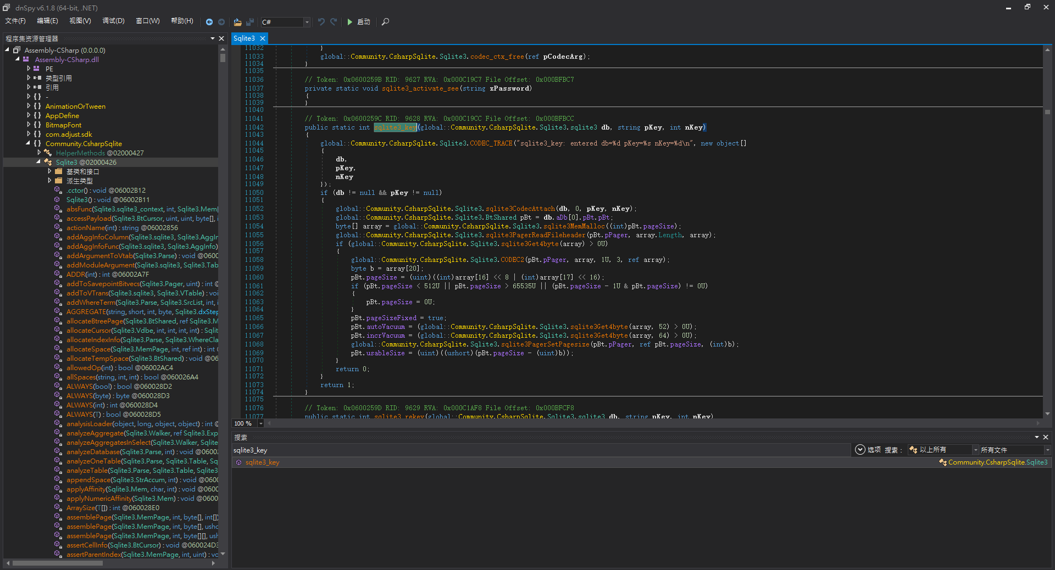The width and height of the screenshot is (1055, 570).
Task: Select the sqlite3_key search result
Action: (262, 462)
